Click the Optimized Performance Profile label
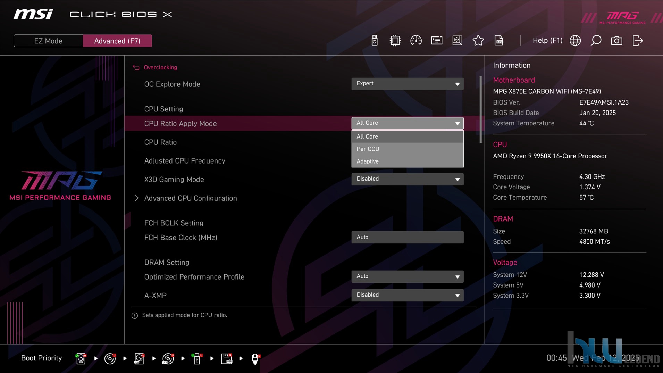Viewport: 663px width, 373px height. click(x=194, y=277)
